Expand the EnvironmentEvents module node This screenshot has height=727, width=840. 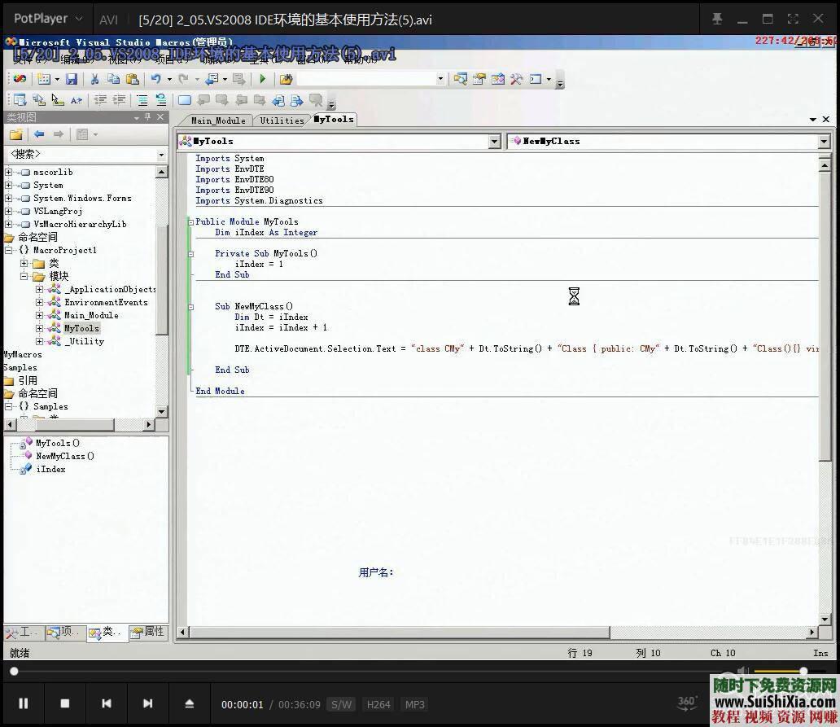39,302
